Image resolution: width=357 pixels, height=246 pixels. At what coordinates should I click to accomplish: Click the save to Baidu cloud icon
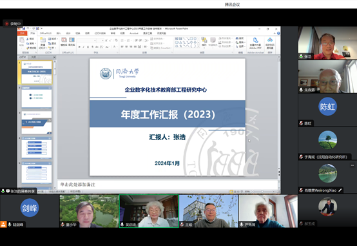coord(270,43)
